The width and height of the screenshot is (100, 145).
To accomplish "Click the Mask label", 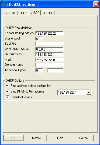I will (8, 60).
